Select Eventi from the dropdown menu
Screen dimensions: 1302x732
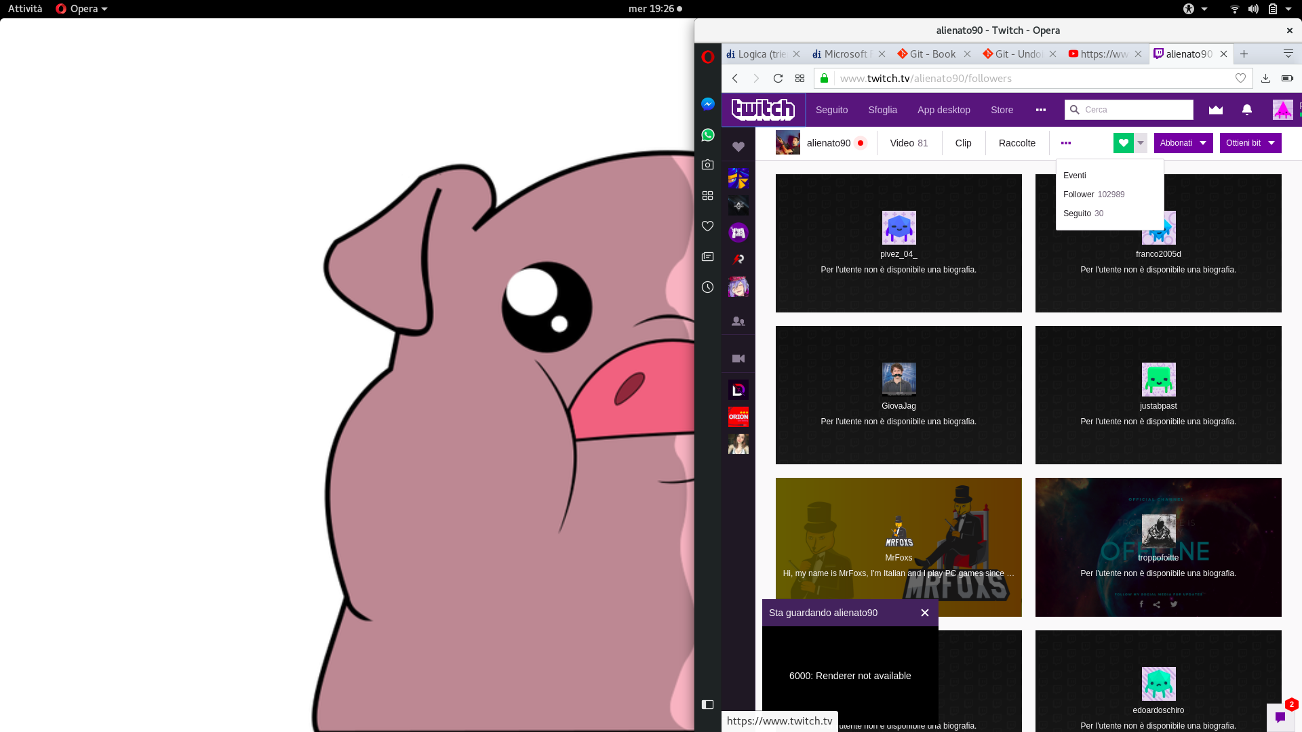[x=1074, y=176]
